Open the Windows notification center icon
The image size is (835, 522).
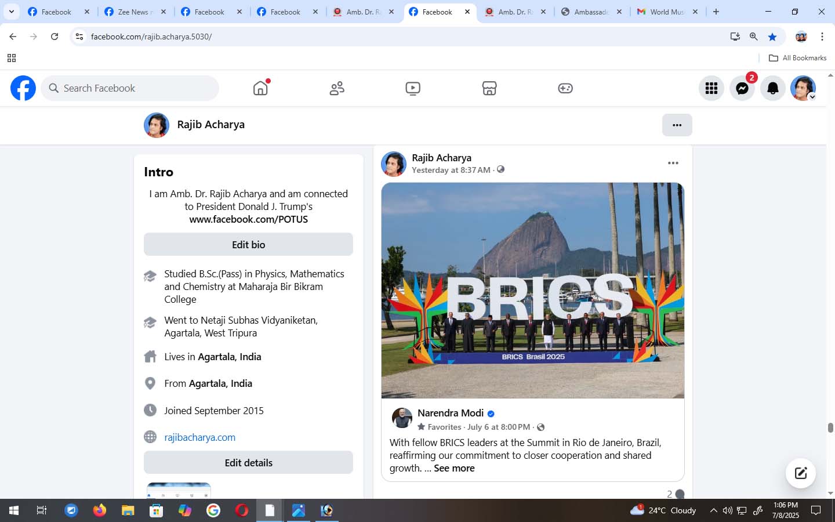click(816, 510)
